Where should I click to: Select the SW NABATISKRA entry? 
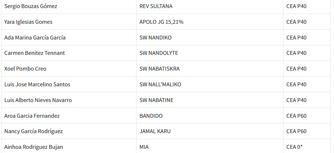click(x=159, y=69)
